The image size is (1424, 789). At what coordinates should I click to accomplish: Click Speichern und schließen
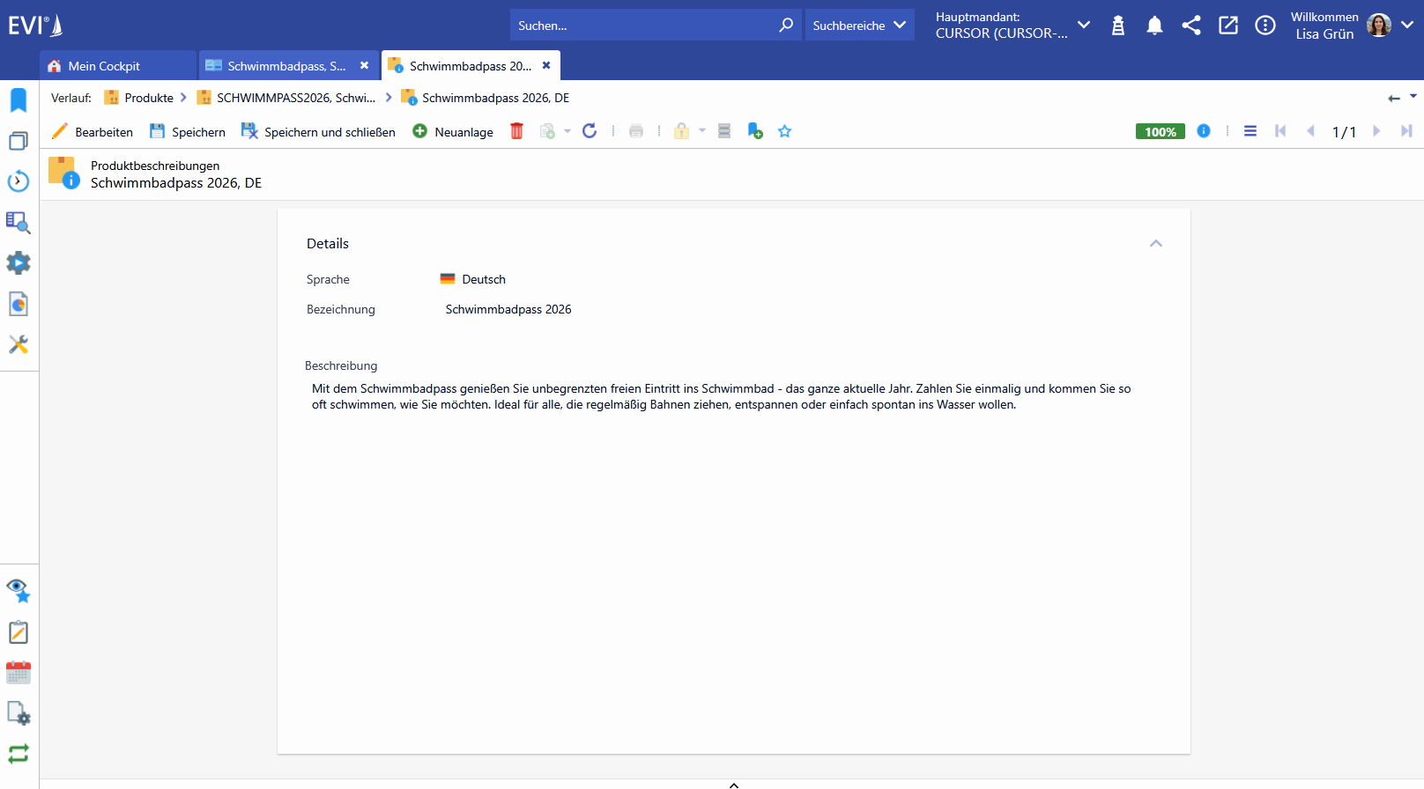(318, 132)
